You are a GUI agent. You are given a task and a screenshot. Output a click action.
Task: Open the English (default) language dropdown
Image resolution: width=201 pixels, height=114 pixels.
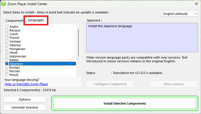(180, 14)
